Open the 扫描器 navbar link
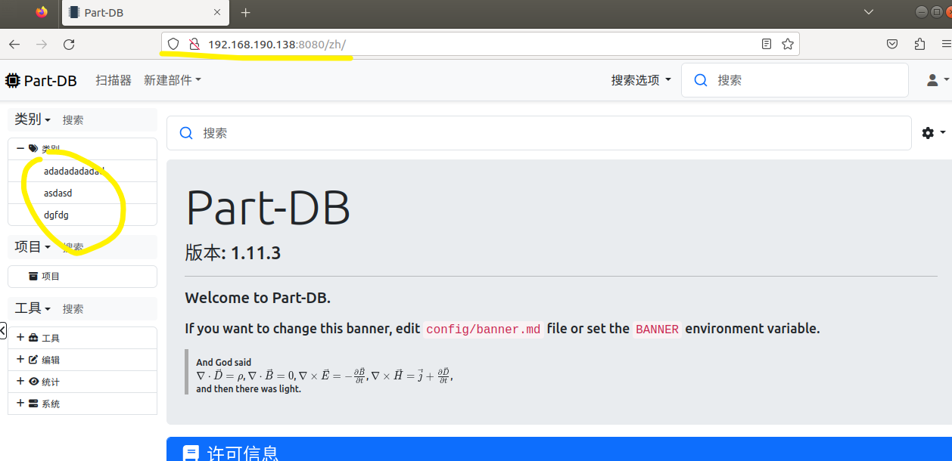 (114, 80)
